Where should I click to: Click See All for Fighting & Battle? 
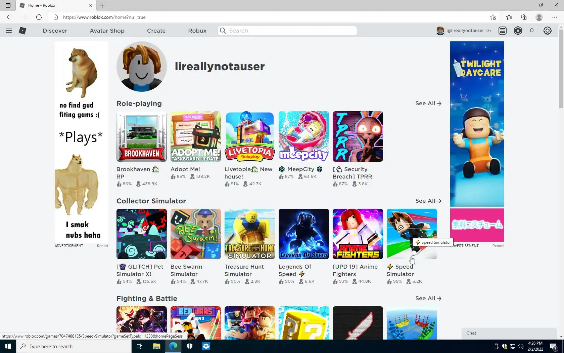tap(428, 298)
